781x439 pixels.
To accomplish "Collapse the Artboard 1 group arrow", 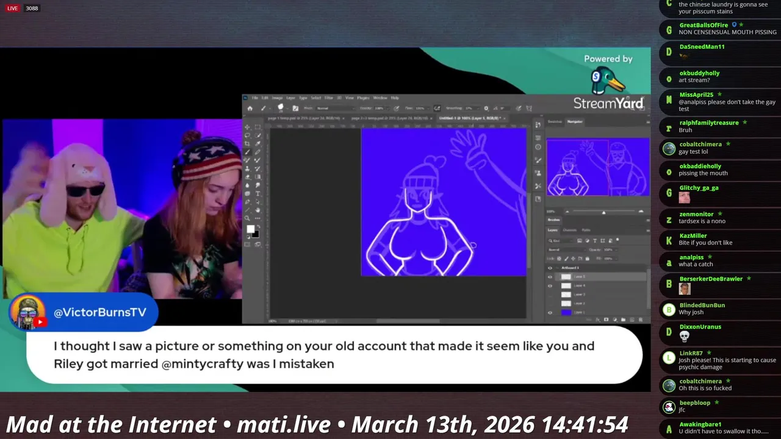I will coord(557,268).
